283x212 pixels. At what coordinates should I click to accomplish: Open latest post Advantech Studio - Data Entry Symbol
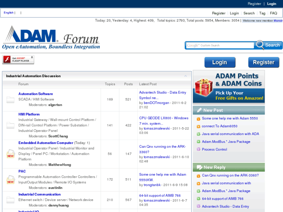coord(163,95)
